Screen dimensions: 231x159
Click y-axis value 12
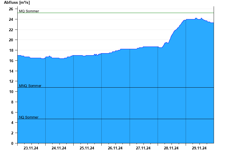11,81
